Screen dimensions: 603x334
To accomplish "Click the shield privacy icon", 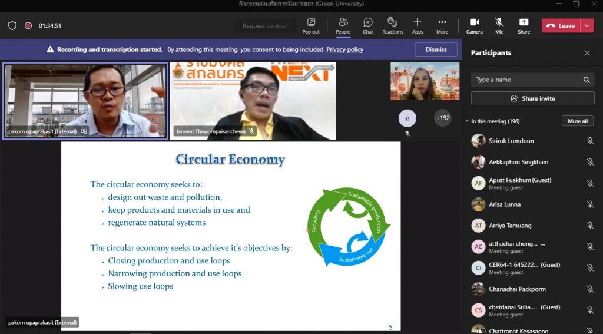I will (12, 25).
